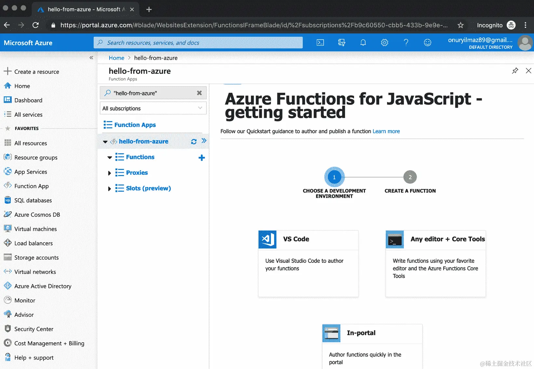Go back in browser history
The image size is (534, 369).
point(7,25)
